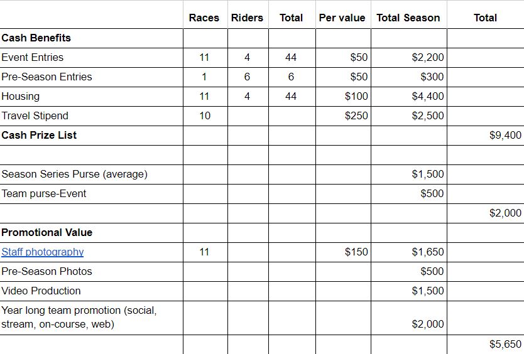The image size is (524, 354).
Task: Click the Races column header
Action: 205,18
